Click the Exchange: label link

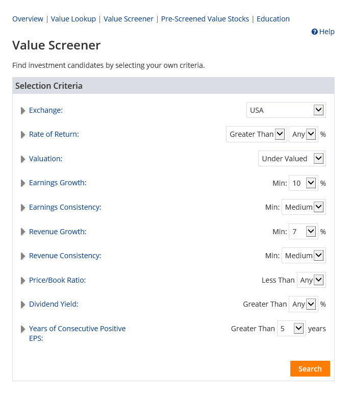pyautogui.click(x=46, y=110)
